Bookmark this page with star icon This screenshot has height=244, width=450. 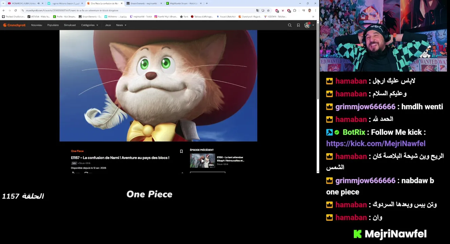pos(268,11)
